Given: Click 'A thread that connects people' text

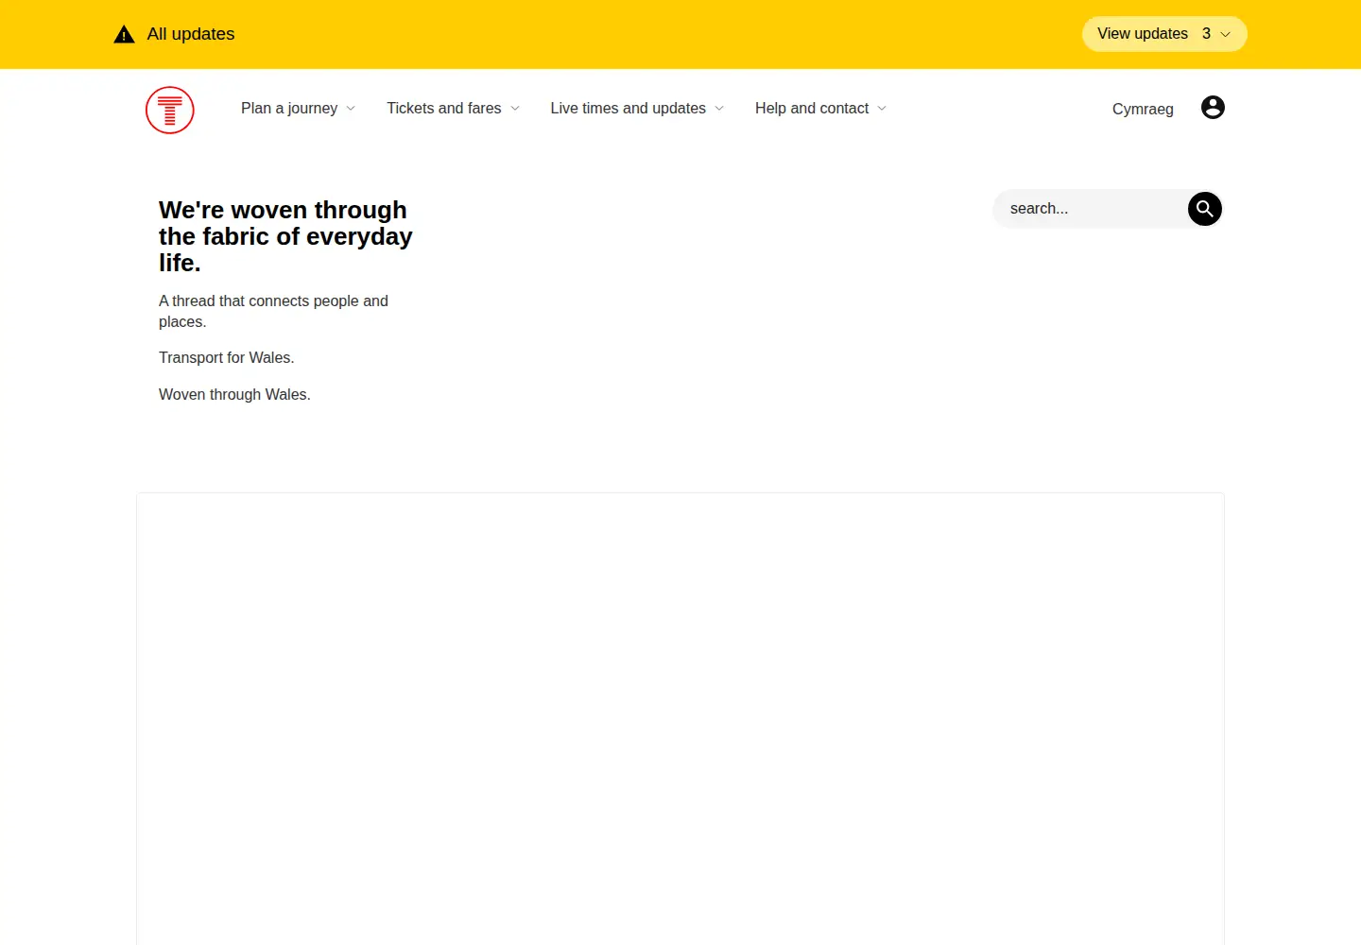Looking at the screenshot, I should (273, 311).
